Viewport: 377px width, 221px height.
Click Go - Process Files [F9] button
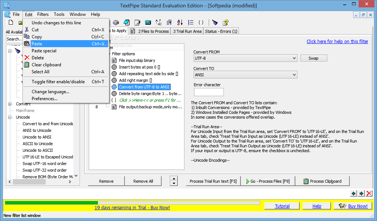tap(268, 181)
